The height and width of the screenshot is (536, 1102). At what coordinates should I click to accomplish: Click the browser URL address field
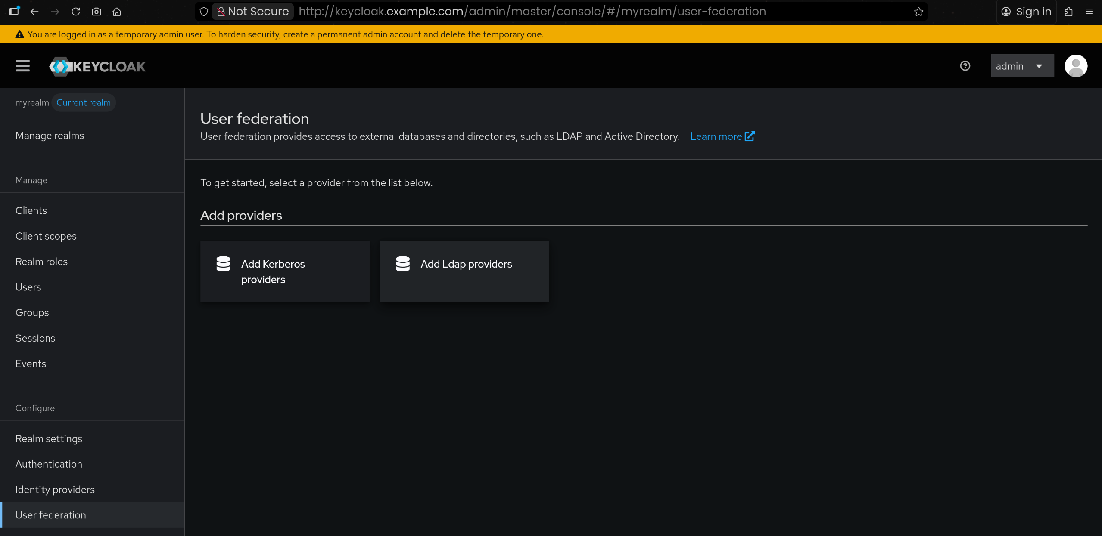(x=532, y=12)
